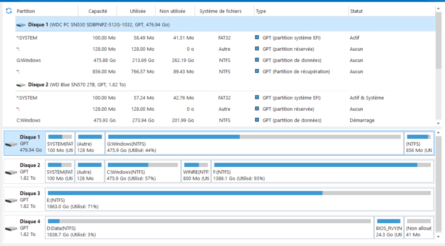Select the C:Windows(NTFS) block in the disk map
The height and width of the screenshot is (246, 445).
[x=143, y=171]
